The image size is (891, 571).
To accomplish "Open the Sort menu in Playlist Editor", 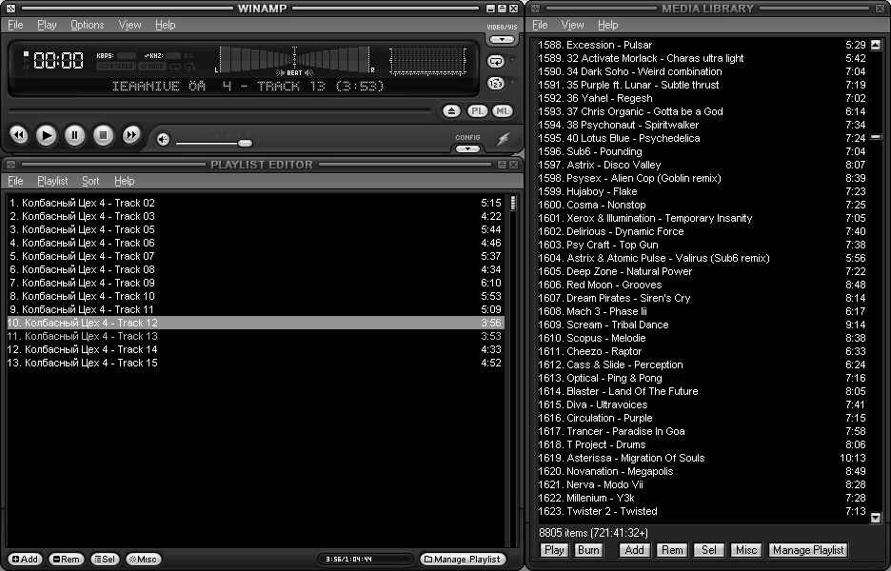I will click(x=90, y=181).
